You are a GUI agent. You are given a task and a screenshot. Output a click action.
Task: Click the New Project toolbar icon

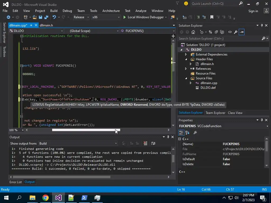[x=26, y=17]
